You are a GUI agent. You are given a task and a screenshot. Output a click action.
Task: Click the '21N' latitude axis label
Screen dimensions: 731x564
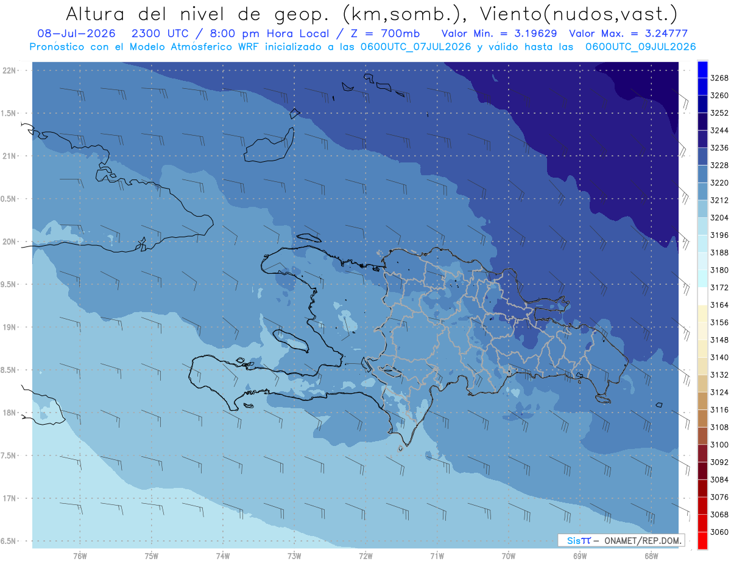10,156
